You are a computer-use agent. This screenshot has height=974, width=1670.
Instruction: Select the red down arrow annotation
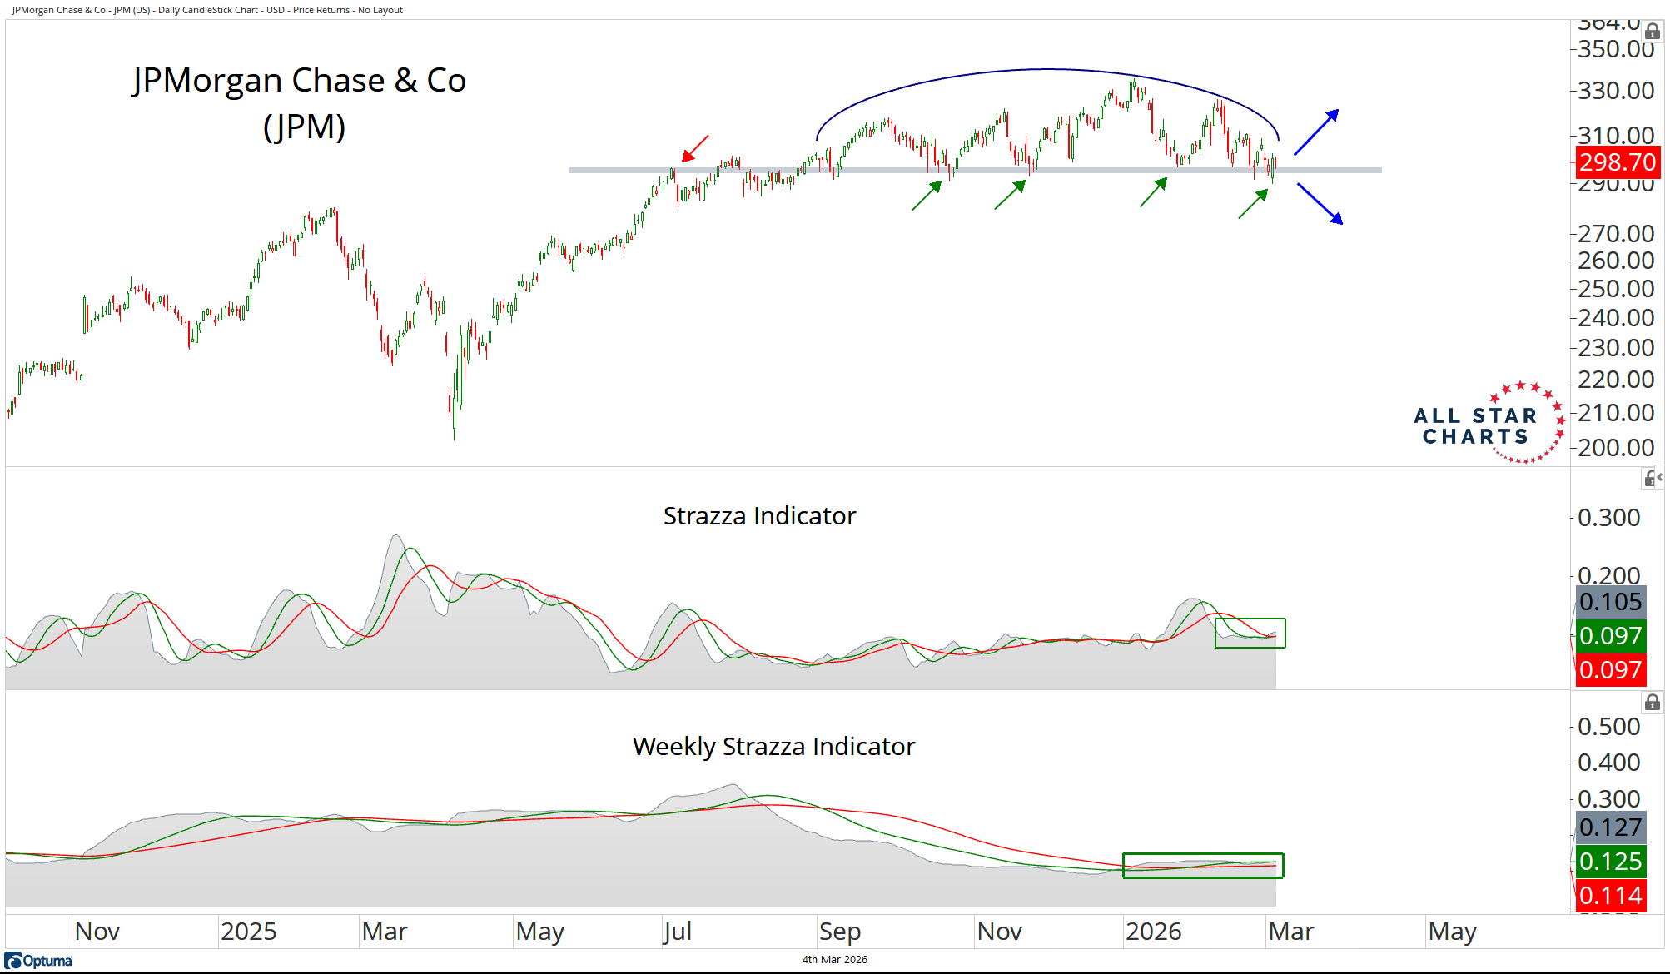(x=695, y=148)
